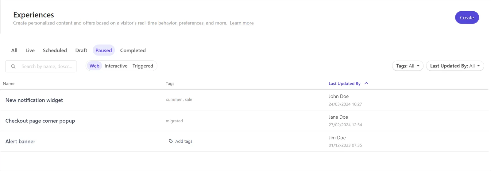Click the 'summer , sale' tags cell

tap(179, 99)
